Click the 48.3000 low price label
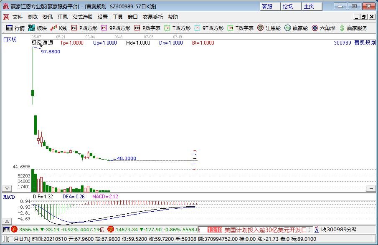The image size is (378, 245). [x=127, y=158]
